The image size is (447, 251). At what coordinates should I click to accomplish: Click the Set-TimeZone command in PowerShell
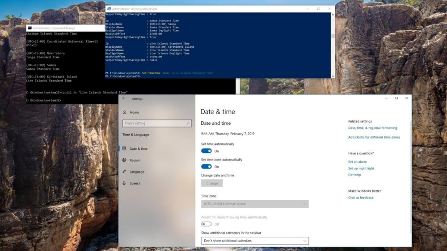[x=177, y=73]
